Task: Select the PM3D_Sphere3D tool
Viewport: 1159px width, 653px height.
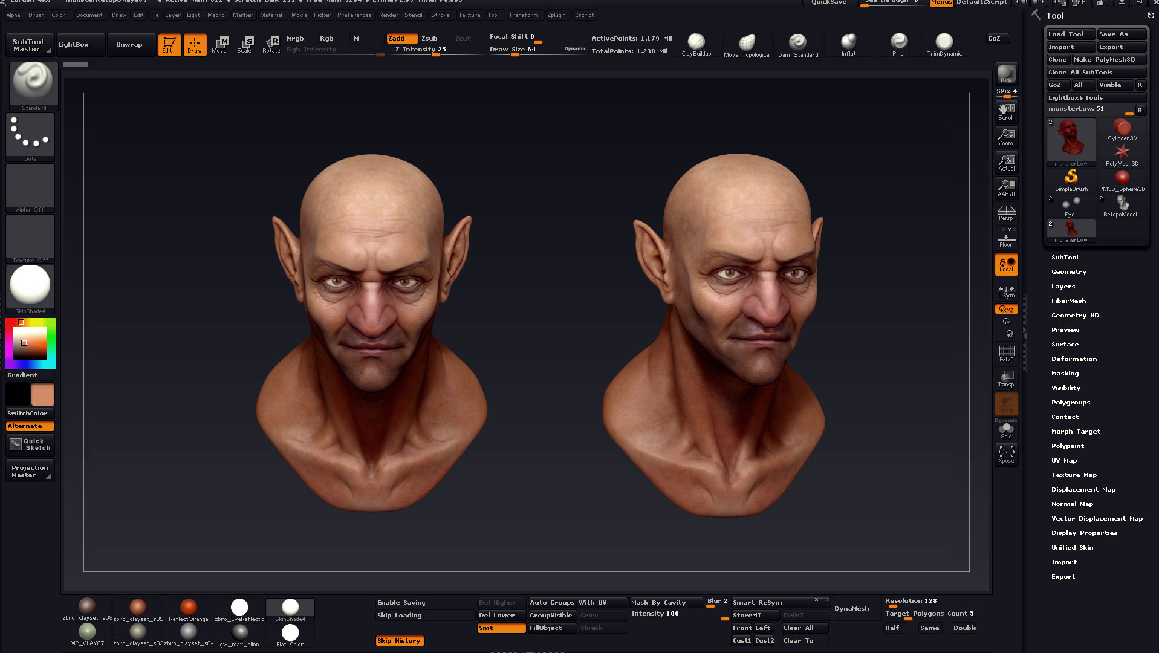Action: tap(1122, 181)
